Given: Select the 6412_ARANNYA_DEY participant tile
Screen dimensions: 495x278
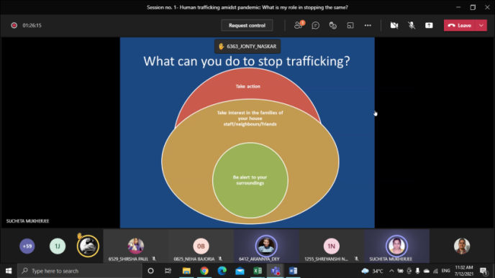Looking at the screenshot, I should [266, 246].
